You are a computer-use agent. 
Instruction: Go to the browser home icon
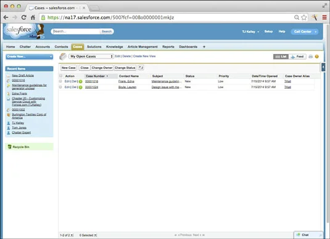click(x=33, y=17)
